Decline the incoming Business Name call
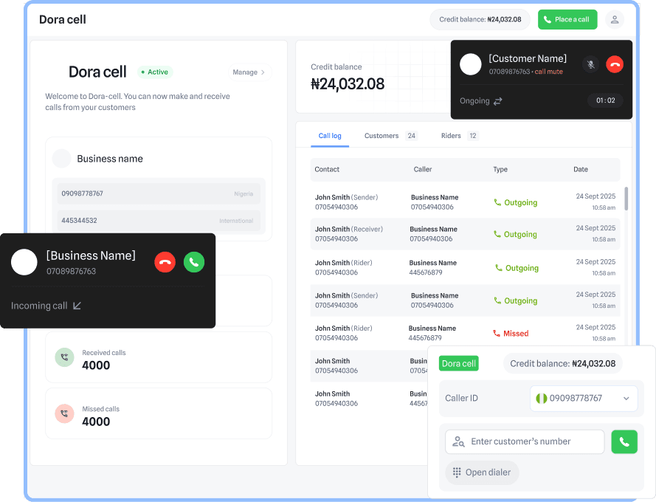 pyautogui.click(x=165, y=262)
